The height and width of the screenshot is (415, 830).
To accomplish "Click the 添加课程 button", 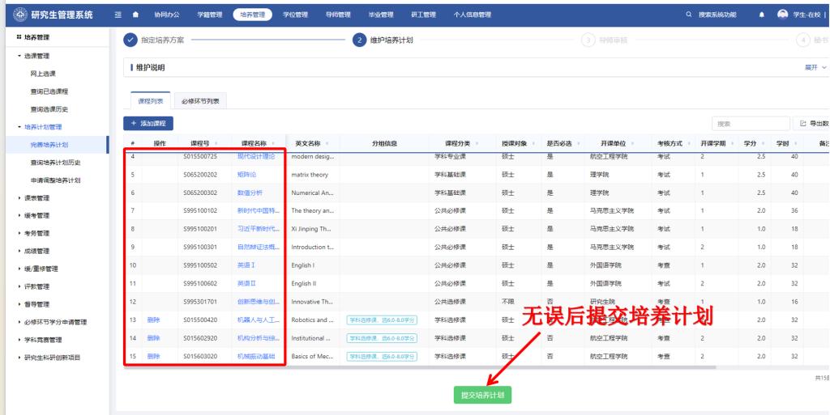I will 148,122.
